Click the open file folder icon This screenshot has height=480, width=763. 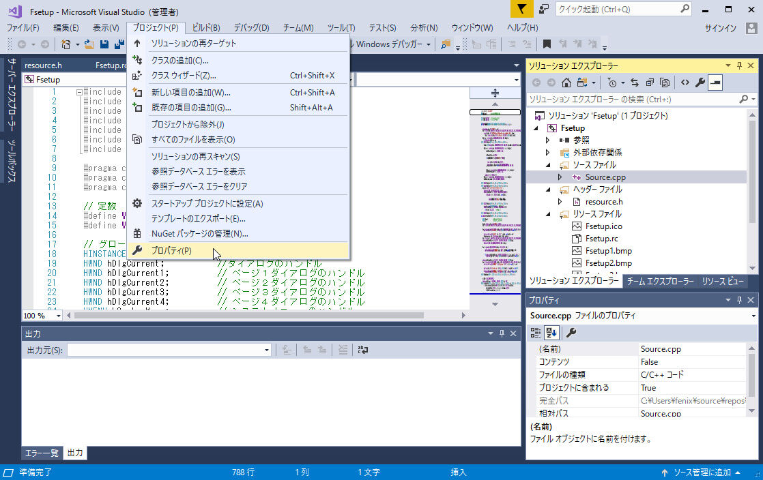pos(89,44)
